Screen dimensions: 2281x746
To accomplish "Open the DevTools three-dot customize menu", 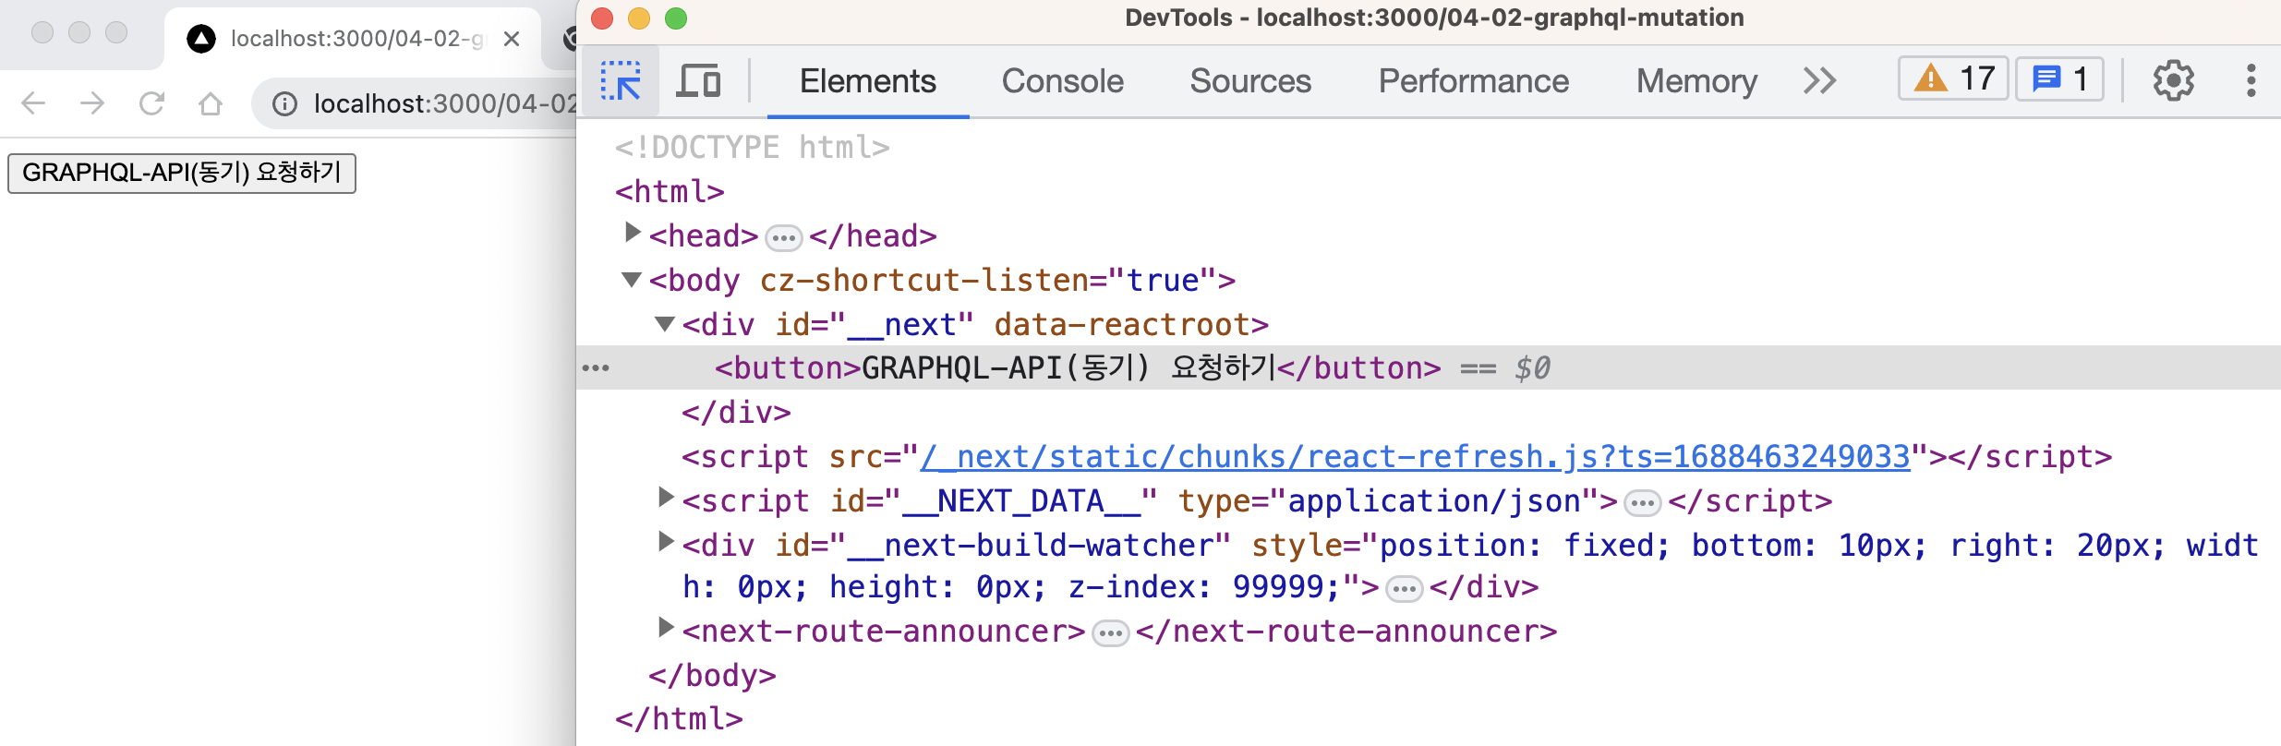I will (x=2251, y=80).
